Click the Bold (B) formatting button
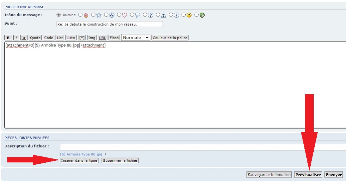The width and height of the screenshot is (346, 181). pyautogui.click(x=8, y=38)
